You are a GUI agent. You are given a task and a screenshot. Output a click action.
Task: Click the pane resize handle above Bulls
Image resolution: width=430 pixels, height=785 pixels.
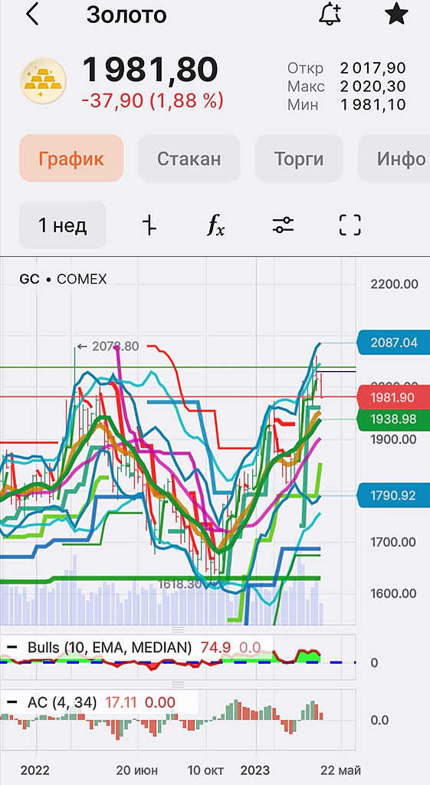178,630
